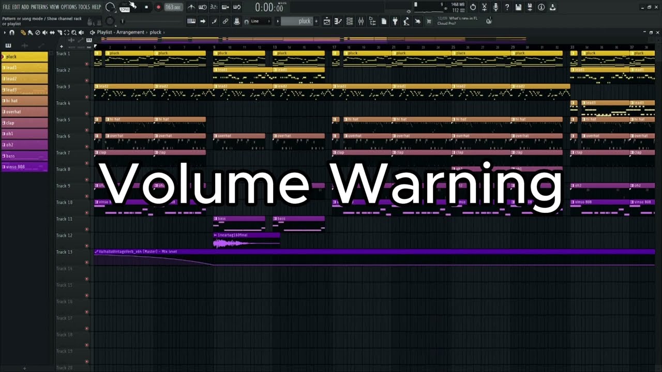
Task: Open the PATTERNS menu
Action: pos(39,7)
